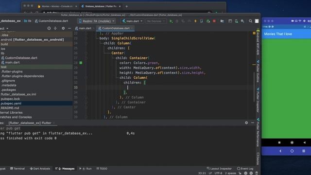Toggle Layout Inspector tool window
Image resolution: width=311 pixels, height=175 pixels.
219,169
